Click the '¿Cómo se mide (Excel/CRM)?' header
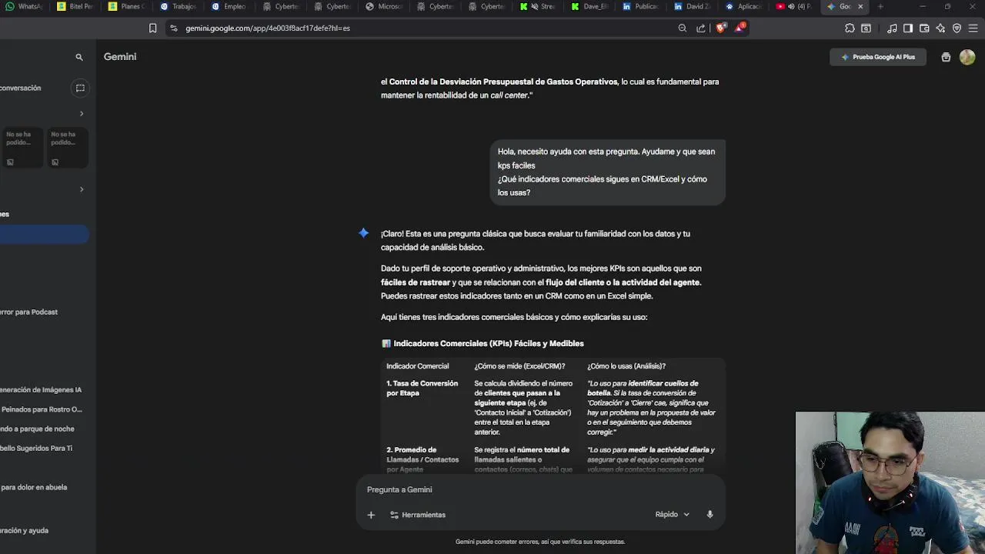The height and width of the screenshot is (554, 985). point(519,366)
